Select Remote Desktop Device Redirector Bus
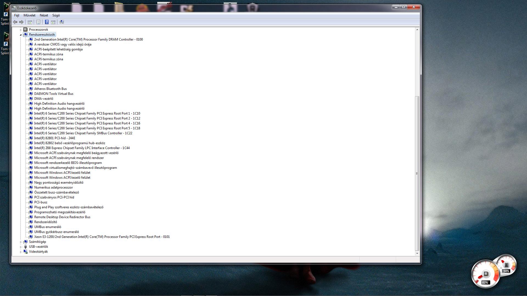Image resolution: width=527 pixels, height=296 pixels. coord(62,217)
